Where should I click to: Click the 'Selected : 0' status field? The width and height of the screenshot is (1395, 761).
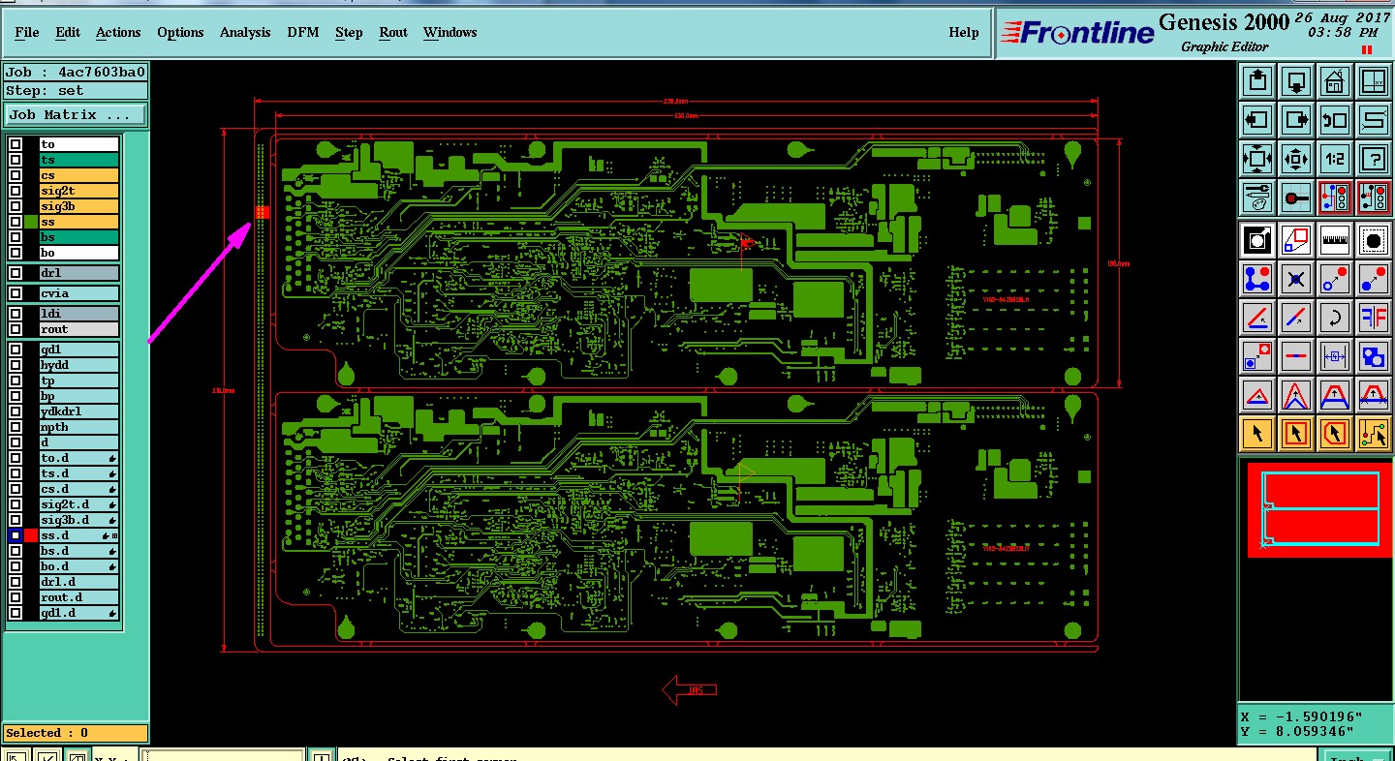[76, 733]
